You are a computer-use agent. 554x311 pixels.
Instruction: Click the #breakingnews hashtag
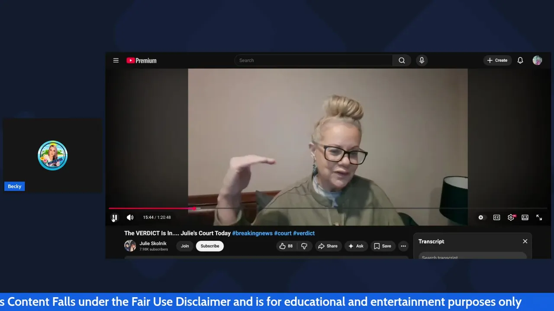252,233
